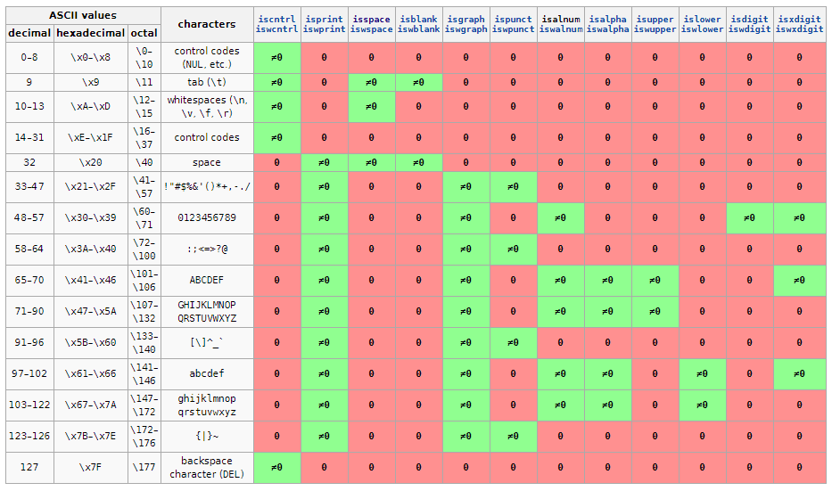Click iscntrl value in the 127 row

[x=277, y=468]
